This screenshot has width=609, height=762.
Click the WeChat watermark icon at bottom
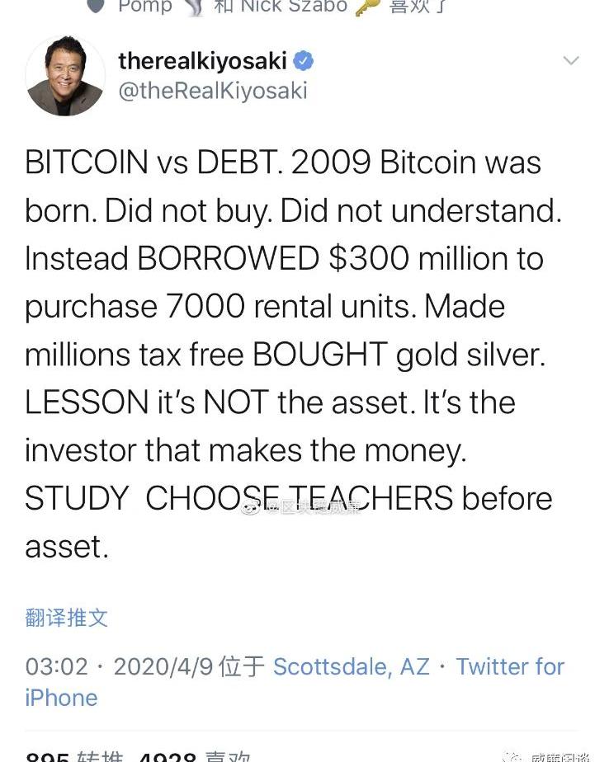512,756
